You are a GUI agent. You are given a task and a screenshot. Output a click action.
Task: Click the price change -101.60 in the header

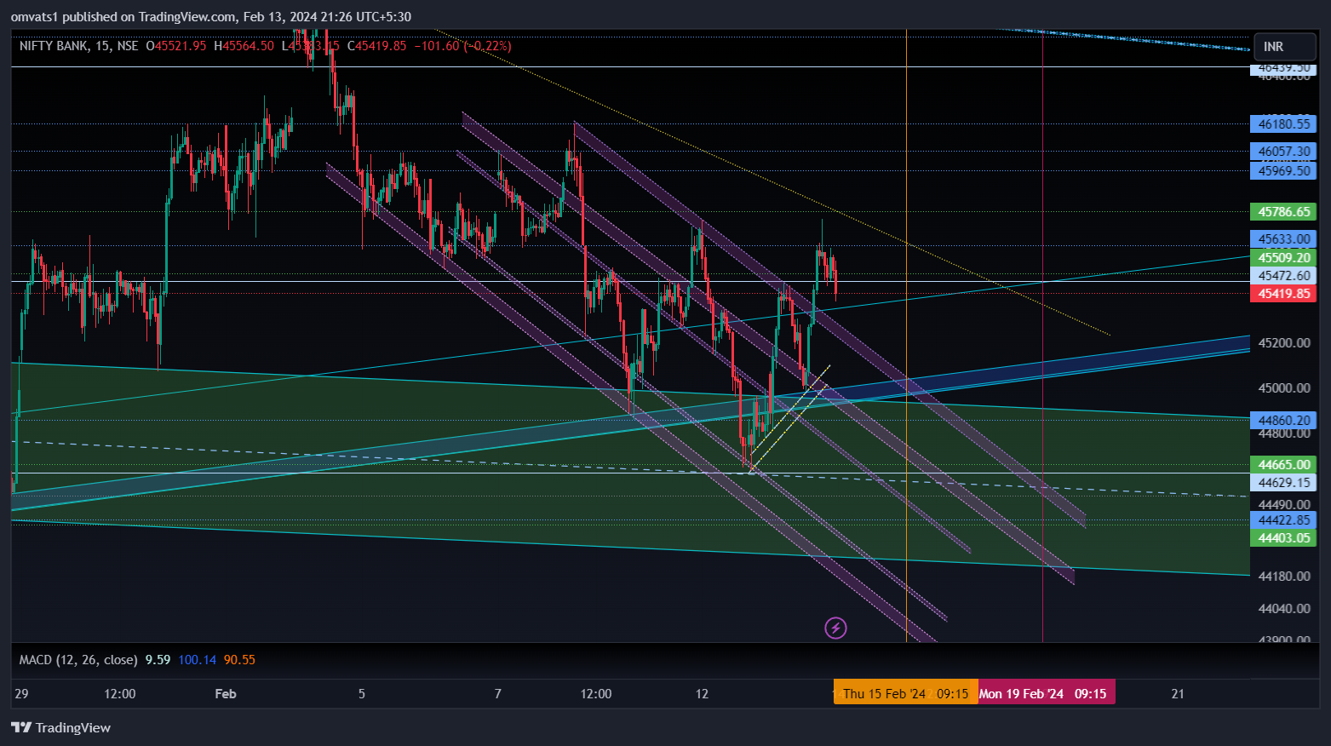[437, 46]
